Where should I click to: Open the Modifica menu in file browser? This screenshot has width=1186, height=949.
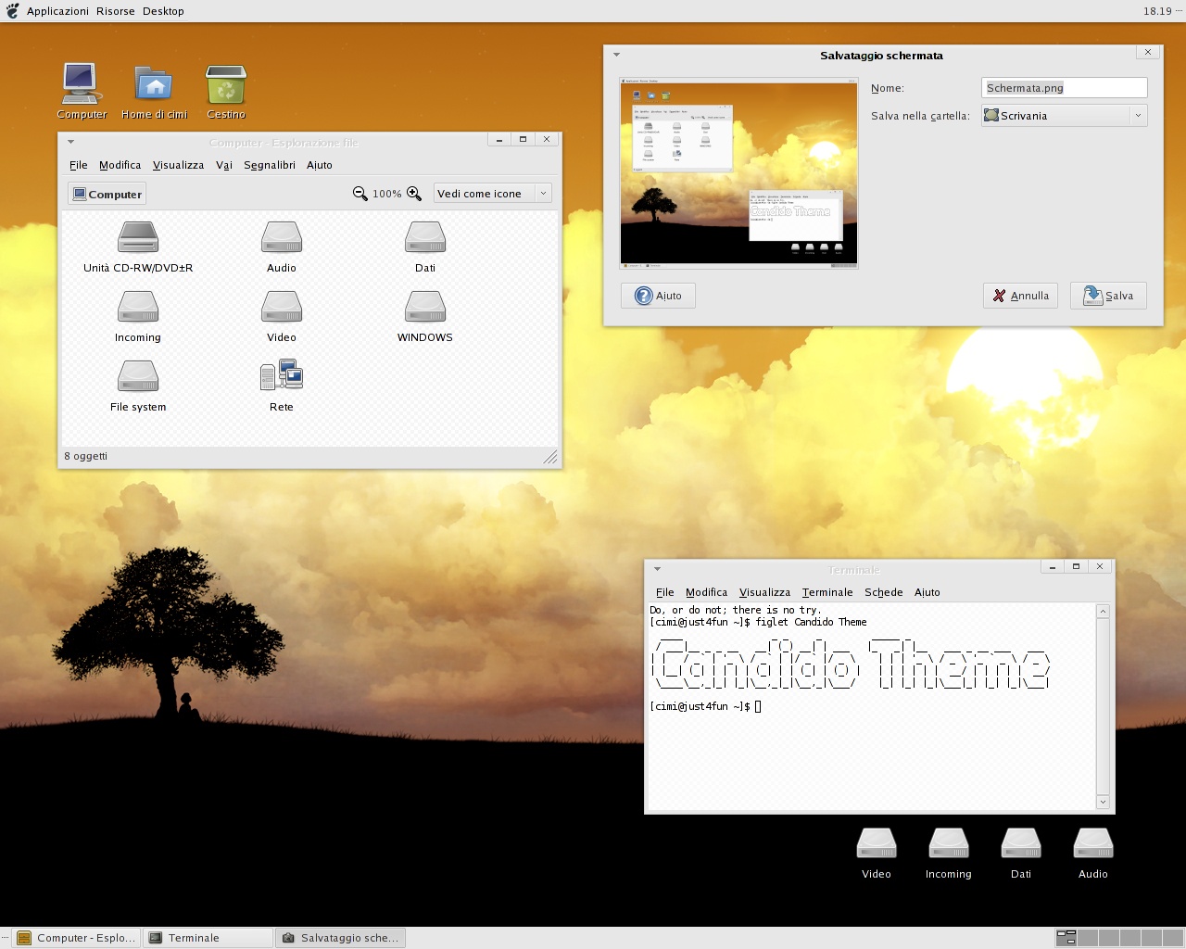pos(120,165)
